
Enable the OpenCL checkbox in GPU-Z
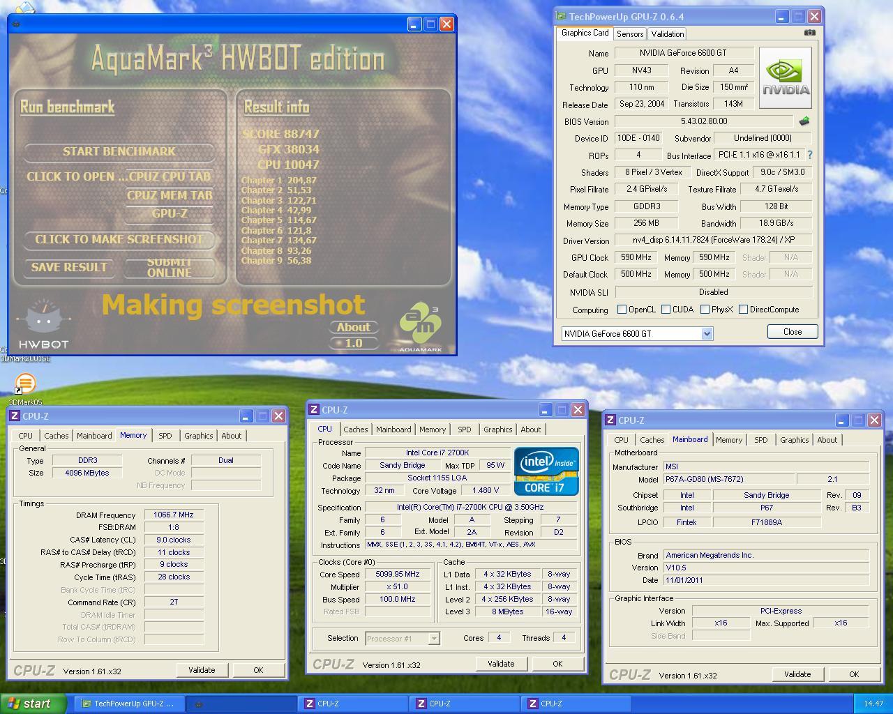click(622, 309)
